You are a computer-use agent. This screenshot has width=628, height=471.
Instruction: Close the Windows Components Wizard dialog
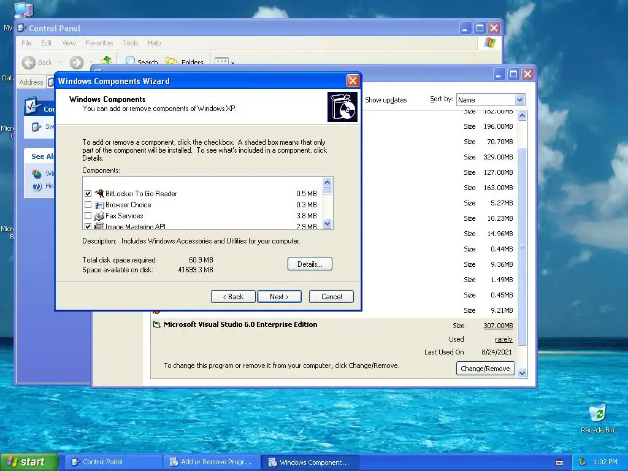tap(353, 81)
